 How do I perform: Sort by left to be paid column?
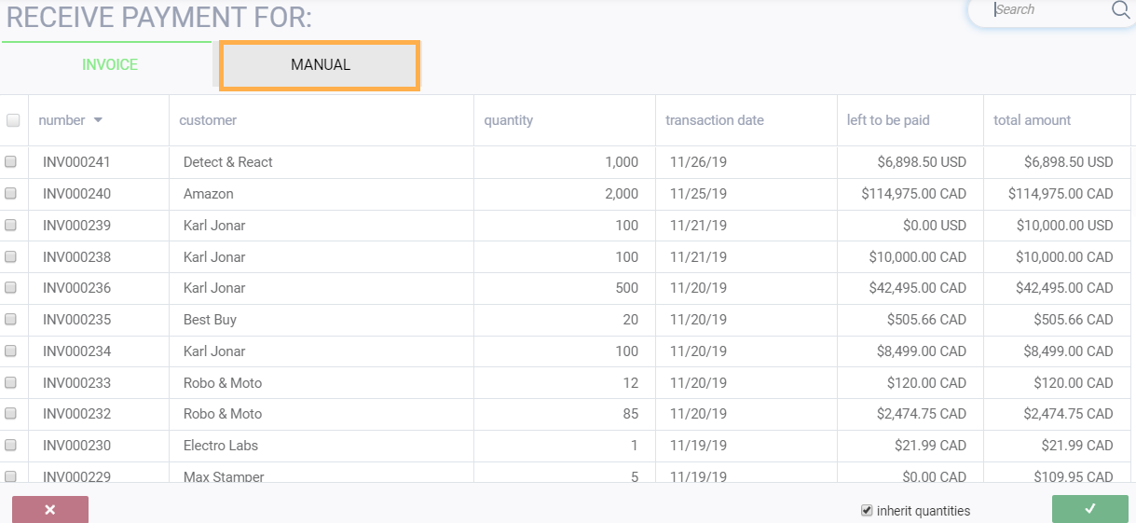[x=887, y=120]
